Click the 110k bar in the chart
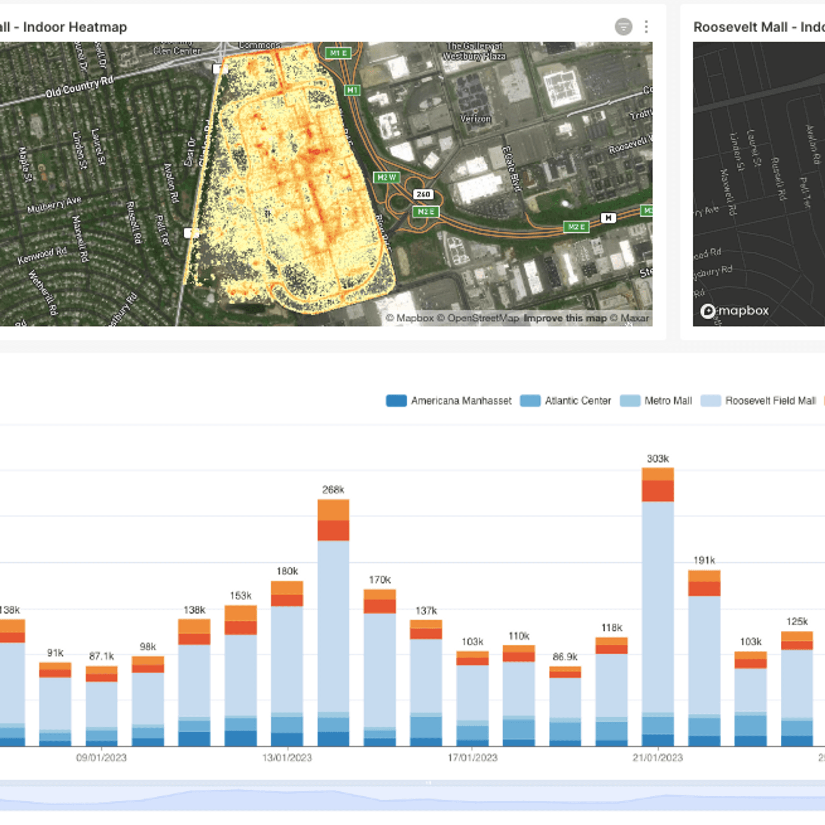Screen dimensions: 825x825 click(x=519, y=696)
